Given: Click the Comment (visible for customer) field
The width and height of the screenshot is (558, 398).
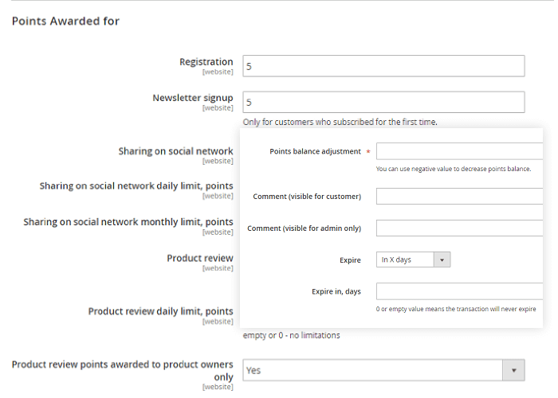Looking at the screenshot, I should (x=459, y=197).
